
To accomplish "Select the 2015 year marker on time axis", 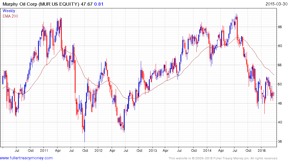I will [261, 150].
